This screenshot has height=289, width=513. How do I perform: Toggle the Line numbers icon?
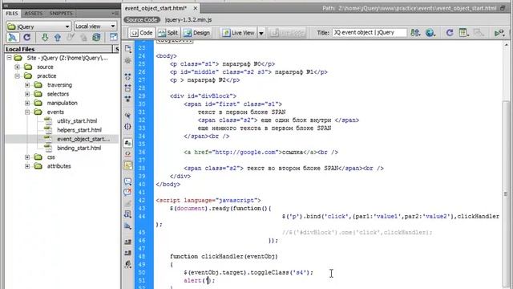coord(128,143)
